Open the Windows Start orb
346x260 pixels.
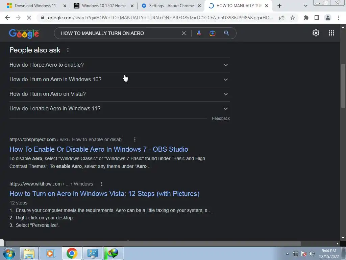9,253
